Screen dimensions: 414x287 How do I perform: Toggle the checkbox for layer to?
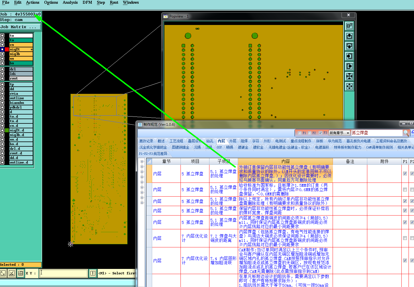coord(2,36)
